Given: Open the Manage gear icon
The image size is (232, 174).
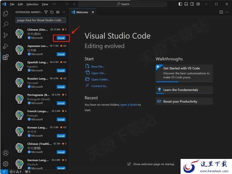Looking at the screenshot, I should pos(6,164).
